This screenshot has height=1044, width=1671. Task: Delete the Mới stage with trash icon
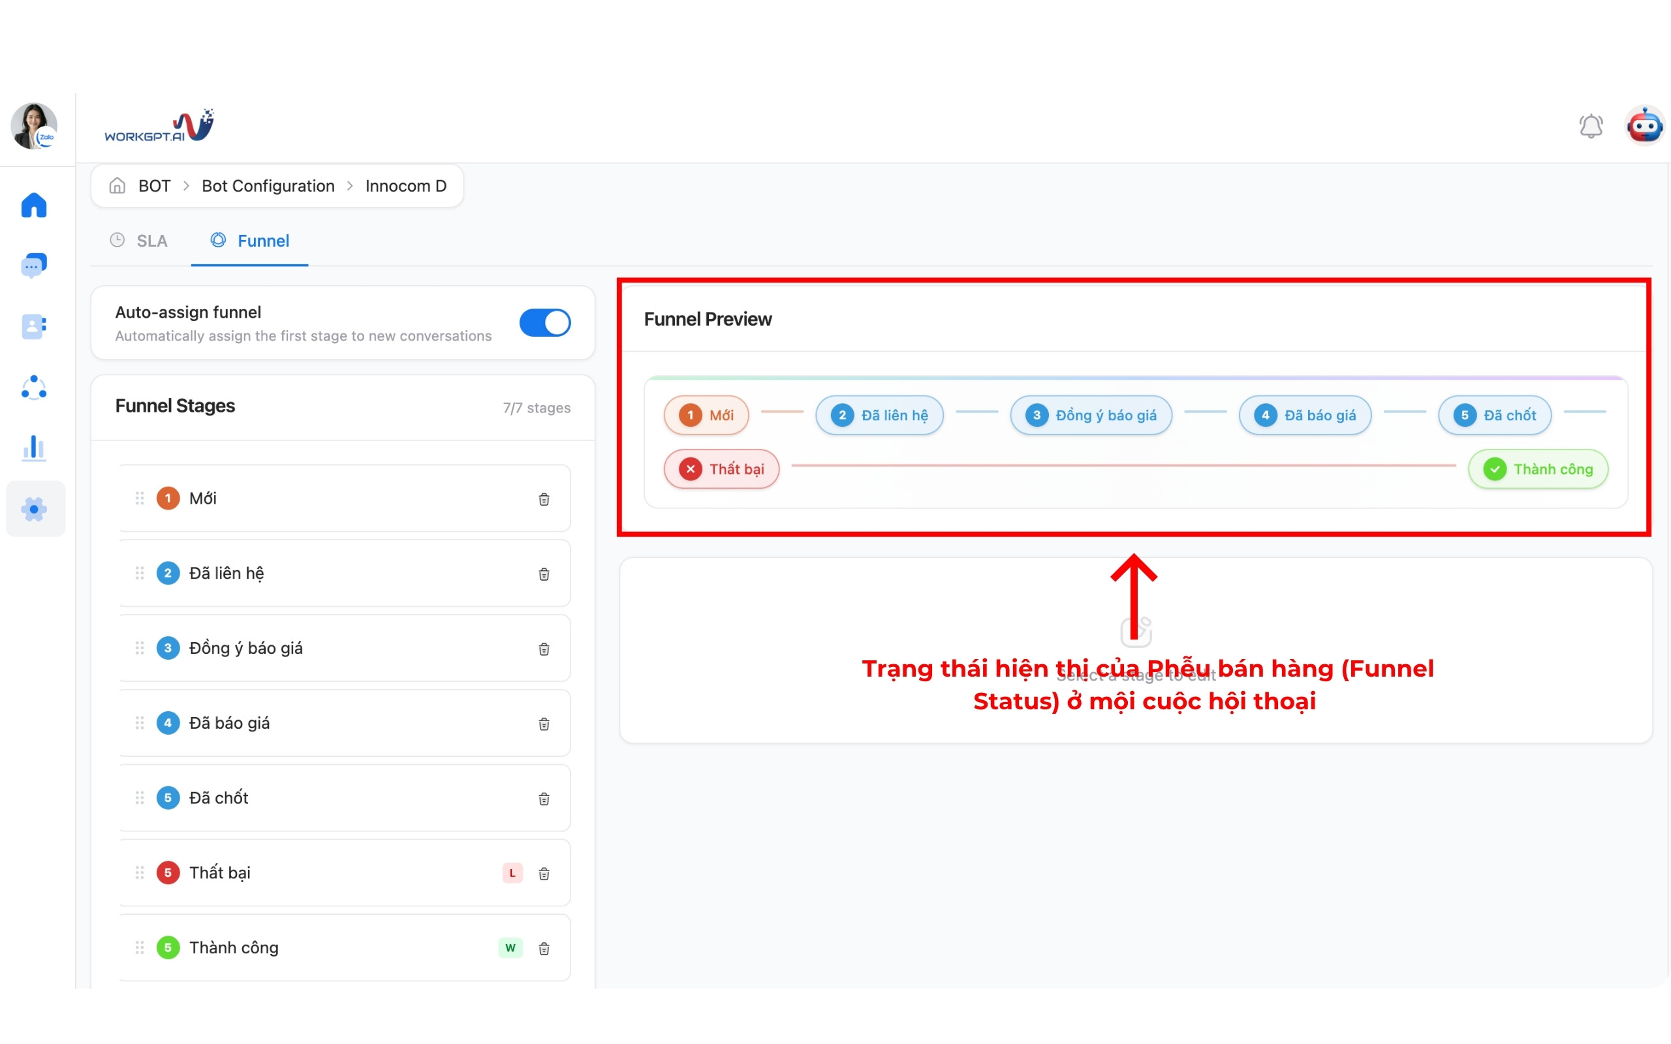544,499
